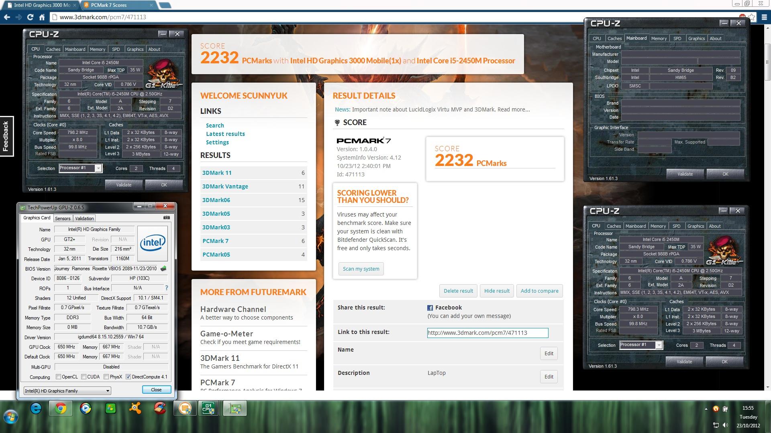Open the 3DMark Vantage results link

point(225,186)
